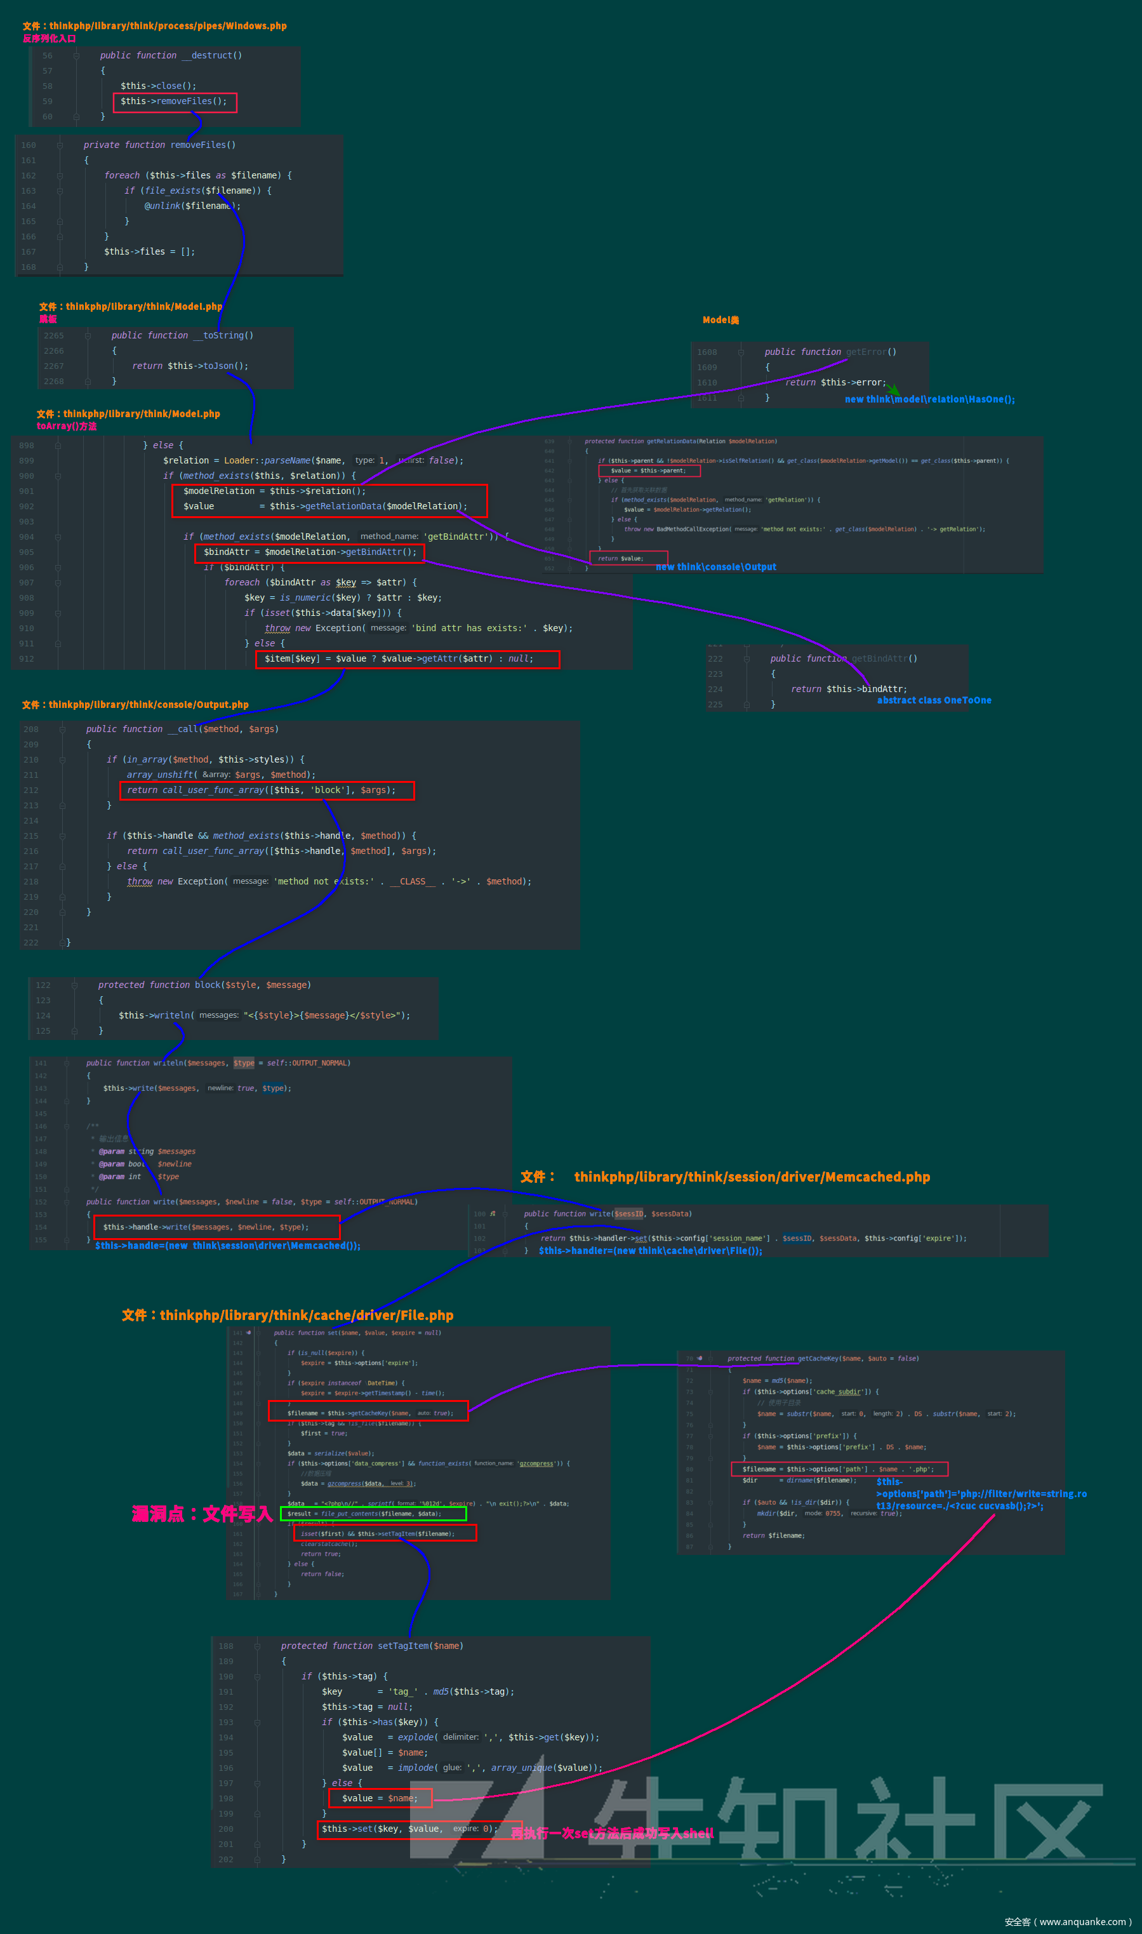Click the $filename = $this->getCacheKey line
Image resolution: width=1142 pixels, height=1934 pixels.
(370, 1413)
